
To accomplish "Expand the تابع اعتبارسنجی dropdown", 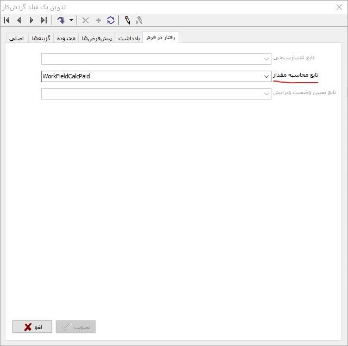I will click(266, 59).
